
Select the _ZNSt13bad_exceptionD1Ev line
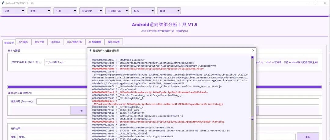pos(122,119)
